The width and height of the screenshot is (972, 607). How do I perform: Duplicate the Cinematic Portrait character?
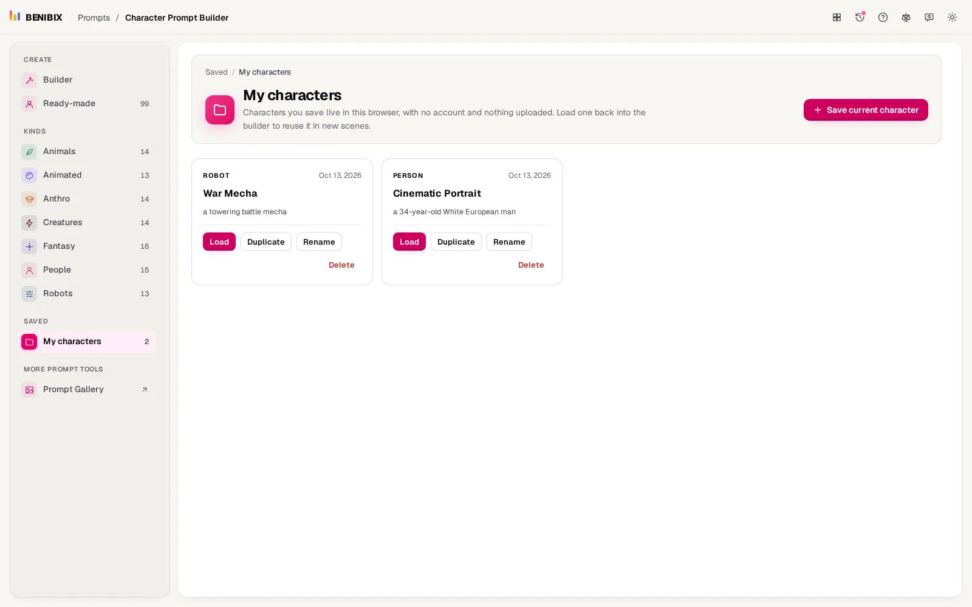pyautogui.click(x=456, y=242)
